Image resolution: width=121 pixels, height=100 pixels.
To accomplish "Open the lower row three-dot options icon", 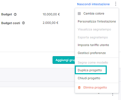I will [x=113, y=95].
